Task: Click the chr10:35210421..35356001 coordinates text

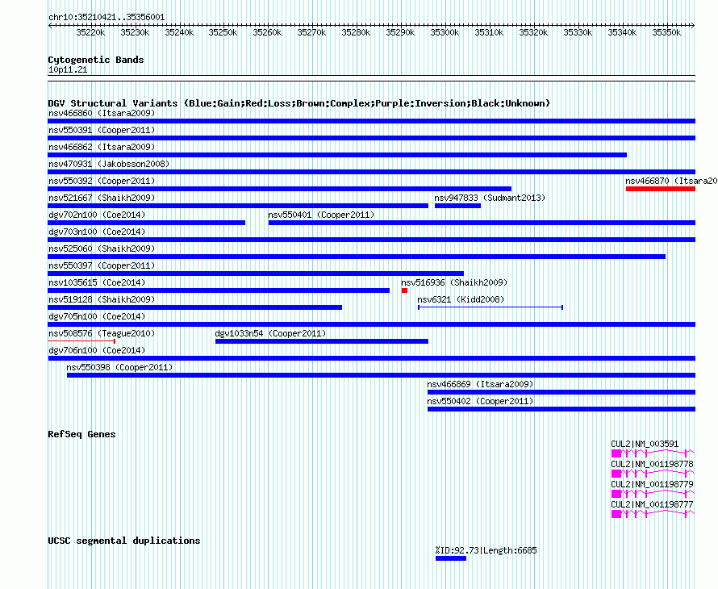Action: point(106,17)
